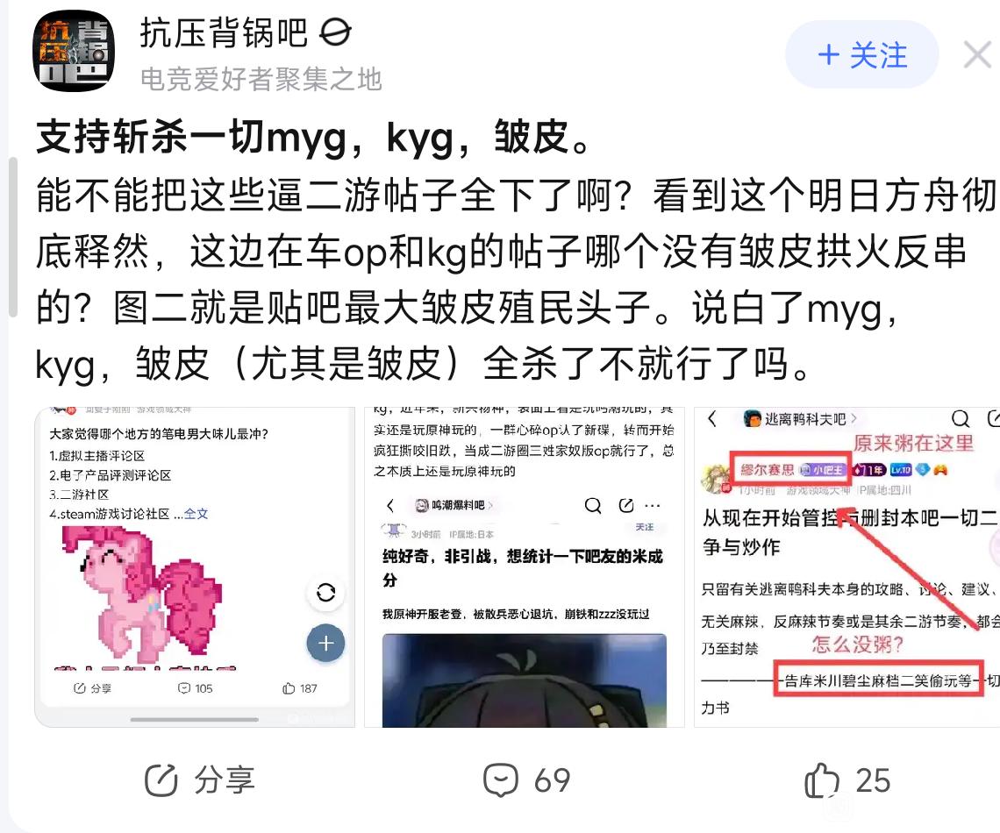Open the 105 comments in first thumbnail

coord(195,688)
